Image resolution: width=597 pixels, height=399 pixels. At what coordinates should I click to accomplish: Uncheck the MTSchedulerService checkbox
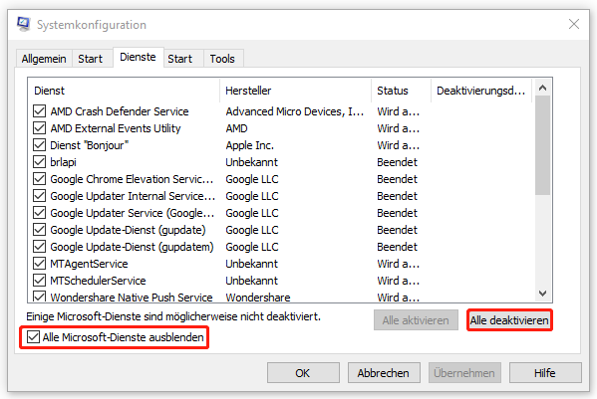pos(39,281)
